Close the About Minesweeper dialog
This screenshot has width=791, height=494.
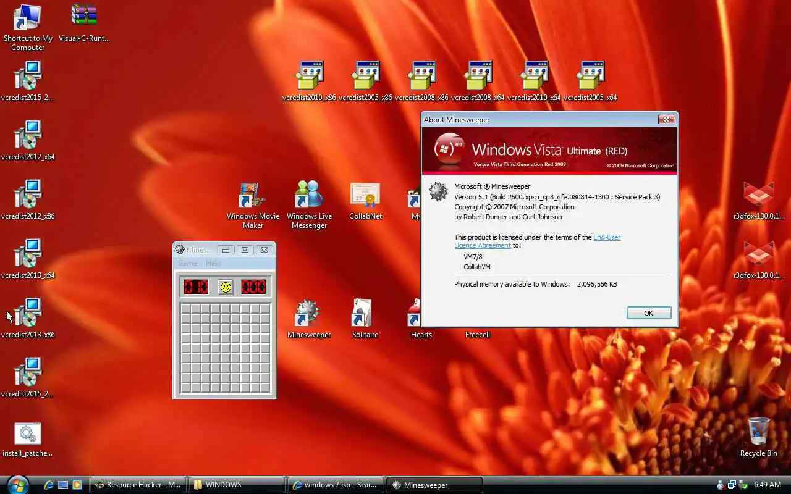(666, 119)
